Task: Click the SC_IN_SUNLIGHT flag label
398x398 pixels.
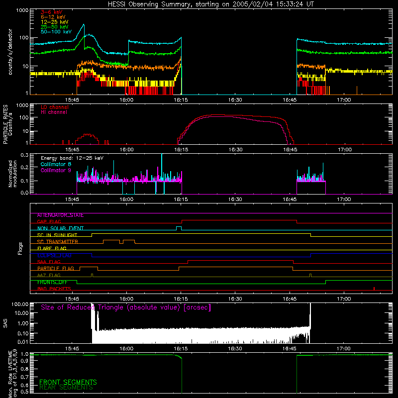Action: 57,235
